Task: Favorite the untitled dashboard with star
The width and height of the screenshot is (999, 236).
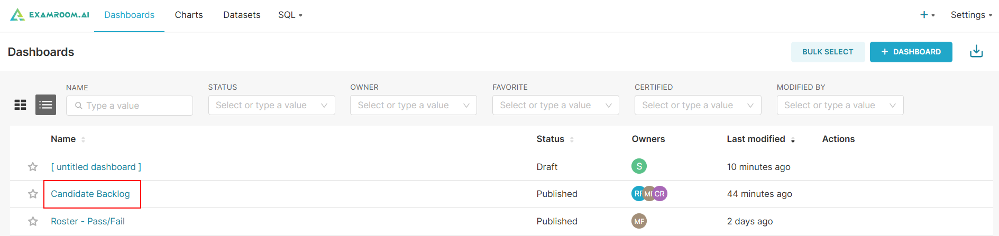Action: 33,167
